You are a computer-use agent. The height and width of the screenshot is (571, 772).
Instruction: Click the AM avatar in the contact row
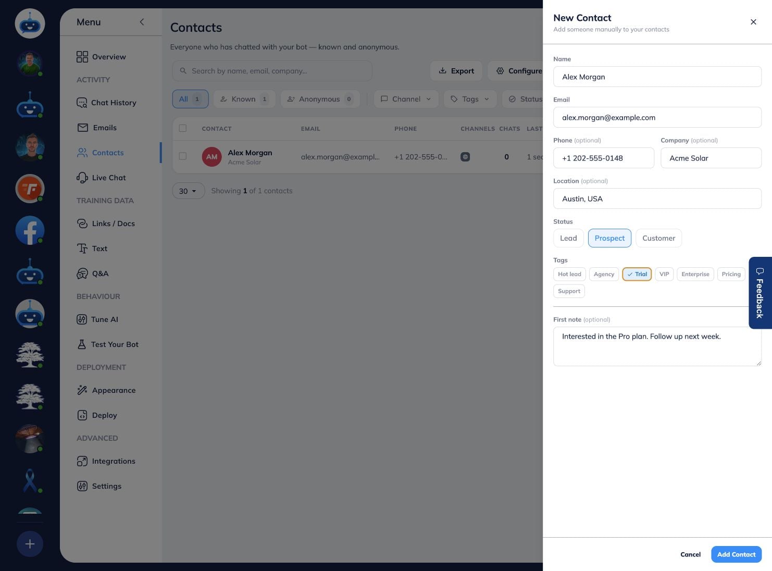point(211,156)
